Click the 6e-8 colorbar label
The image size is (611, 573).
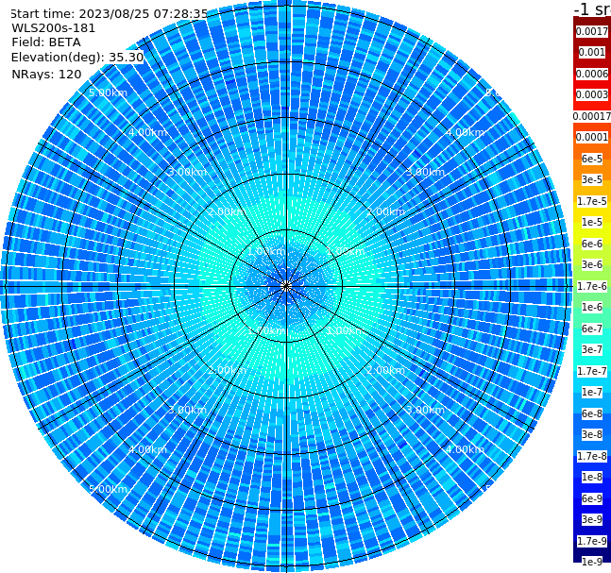[x=592, y=413]
